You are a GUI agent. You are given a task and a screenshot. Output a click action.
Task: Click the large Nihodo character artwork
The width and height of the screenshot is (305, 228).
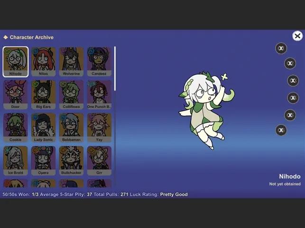[x=201, y=110]
